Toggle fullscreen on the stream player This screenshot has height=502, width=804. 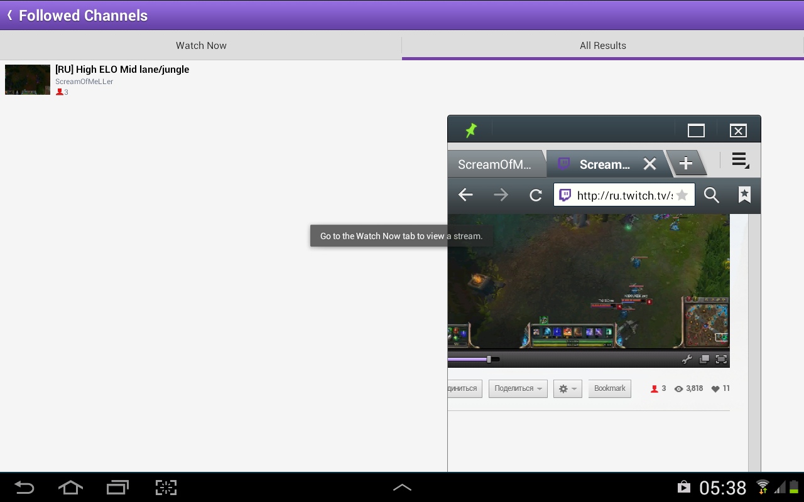721,360
